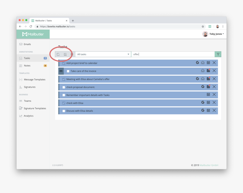Open the Mailbutler browser extension icon
The image size is (243, 193).
coord(210,27)
